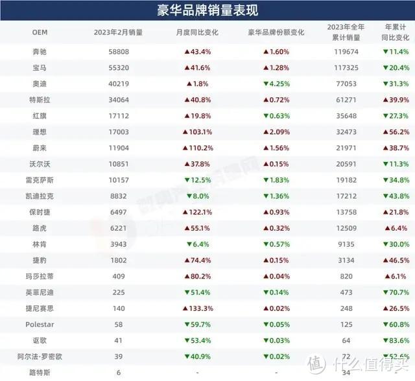Screen dimensions: 415x381
Task: Click the sales value 40219
Action: coord(119,84)
